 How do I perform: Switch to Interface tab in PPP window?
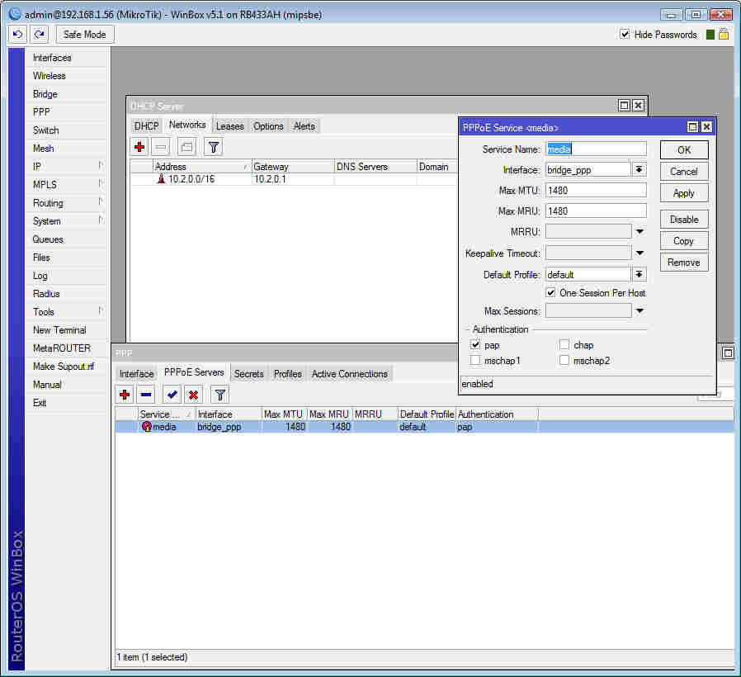pyautogui.click(x=136, y=374)
